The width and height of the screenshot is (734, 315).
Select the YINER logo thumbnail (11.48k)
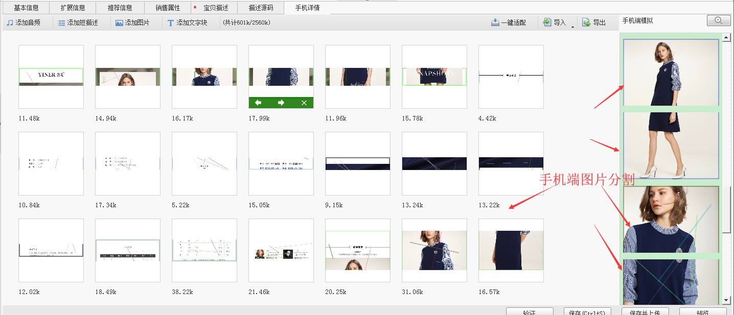(51, 77)
